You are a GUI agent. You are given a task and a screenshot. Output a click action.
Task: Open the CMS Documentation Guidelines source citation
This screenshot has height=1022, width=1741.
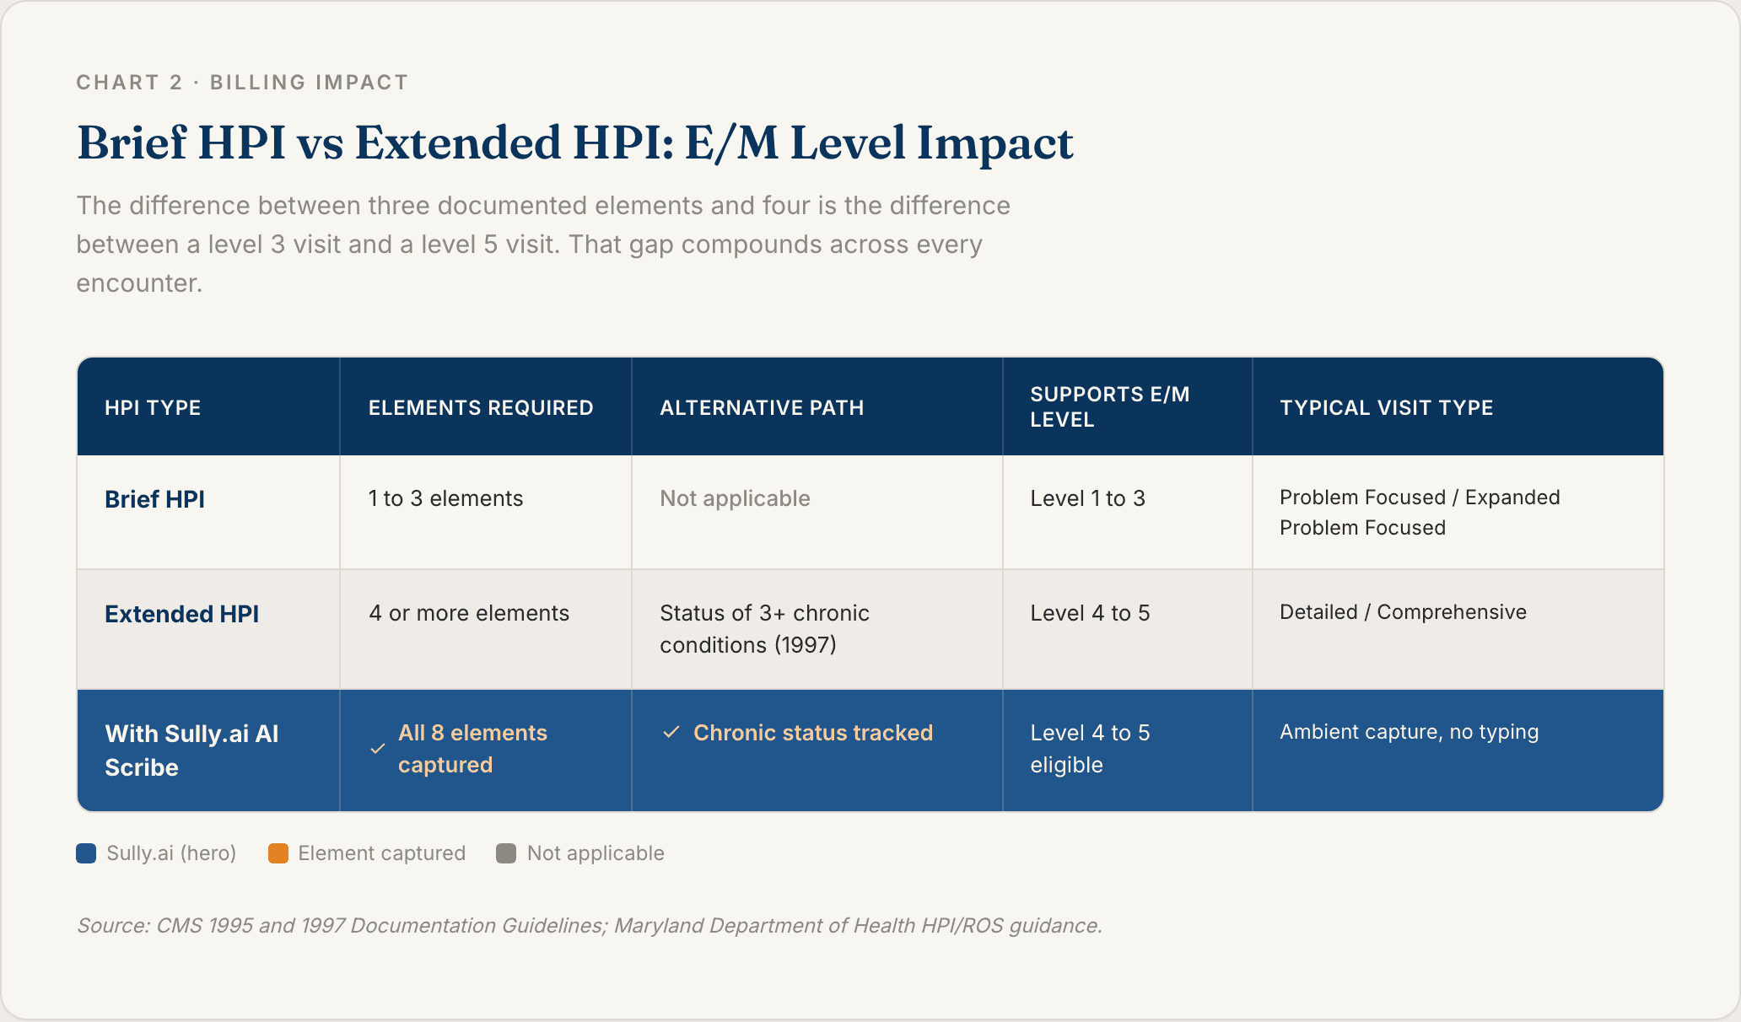coord(589,925)
